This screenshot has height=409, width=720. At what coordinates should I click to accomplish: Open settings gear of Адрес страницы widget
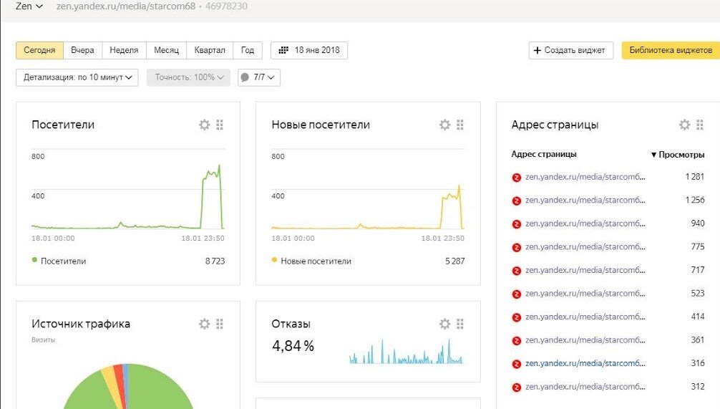tap(684, 125)
